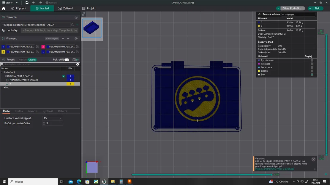Open the Kalibrace calibration menu
The width and height of the screenshot is (330, 185).
pyautogui.click(x=51, y=3)
